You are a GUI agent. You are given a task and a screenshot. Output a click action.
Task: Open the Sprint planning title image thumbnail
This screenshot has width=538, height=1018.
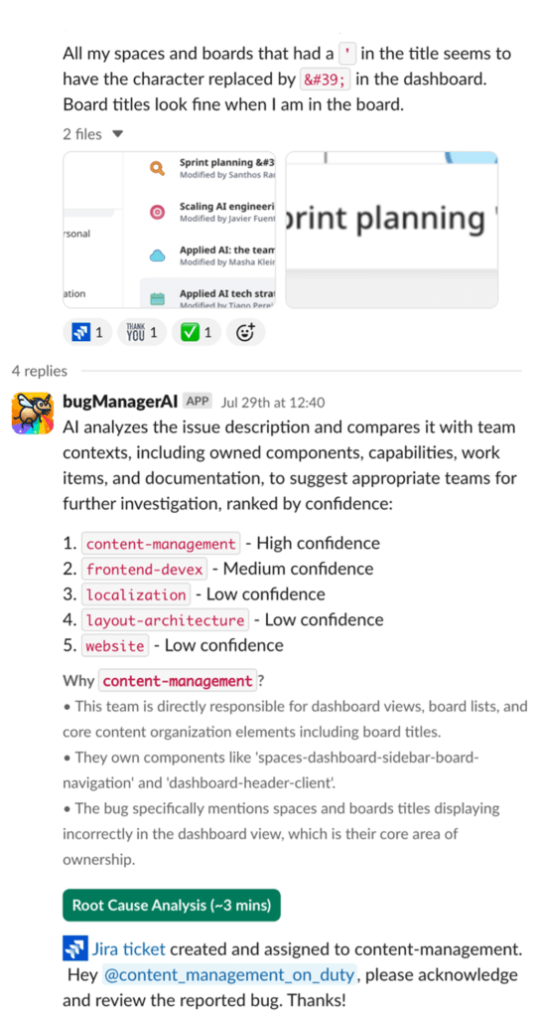tap(391, 230)
